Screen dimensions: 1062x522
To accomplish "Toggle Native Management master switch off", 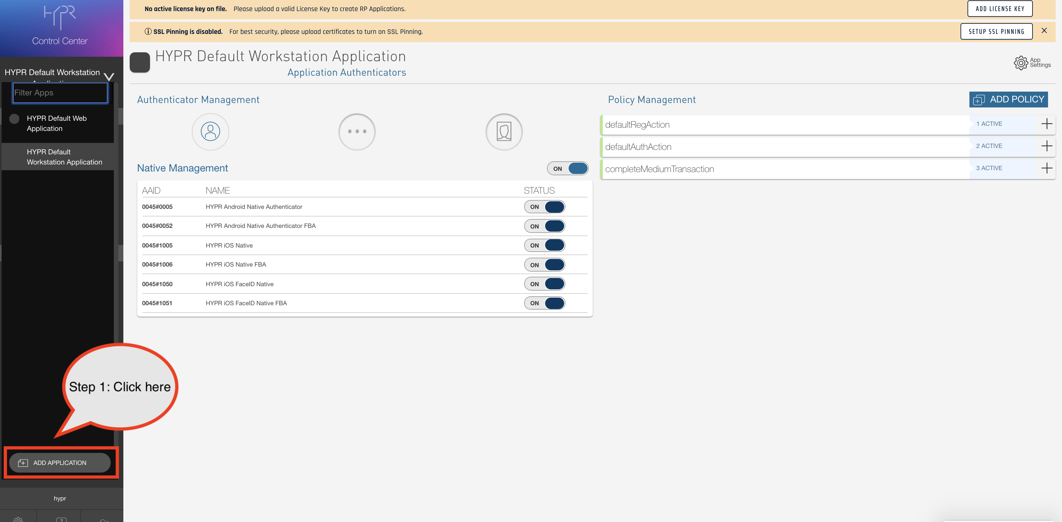I will 568,169.
